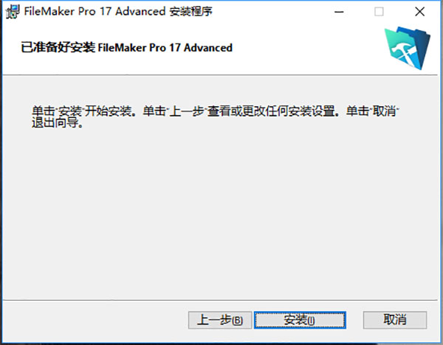443x345 pixels.
Task: Cancel setup with the 取消 button
Action: pyautogui.click(x=395, y=320)
